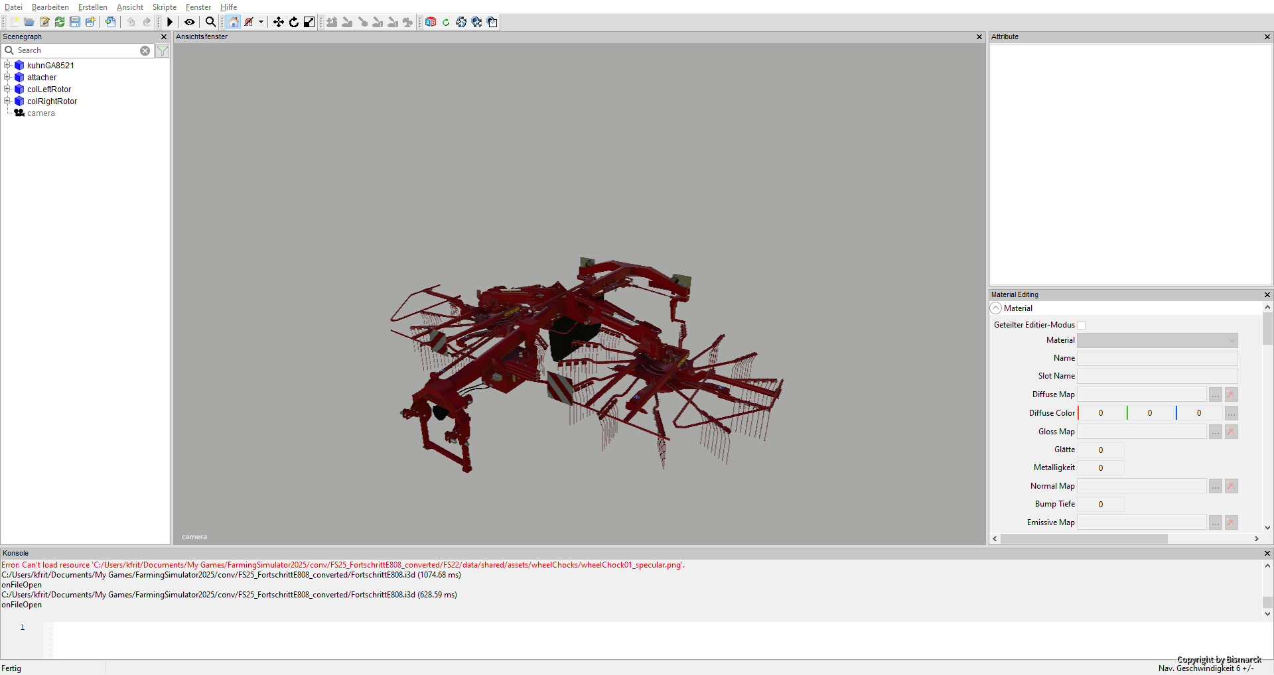
Task: Select the Rotate tool
Action: coord(294,22)
